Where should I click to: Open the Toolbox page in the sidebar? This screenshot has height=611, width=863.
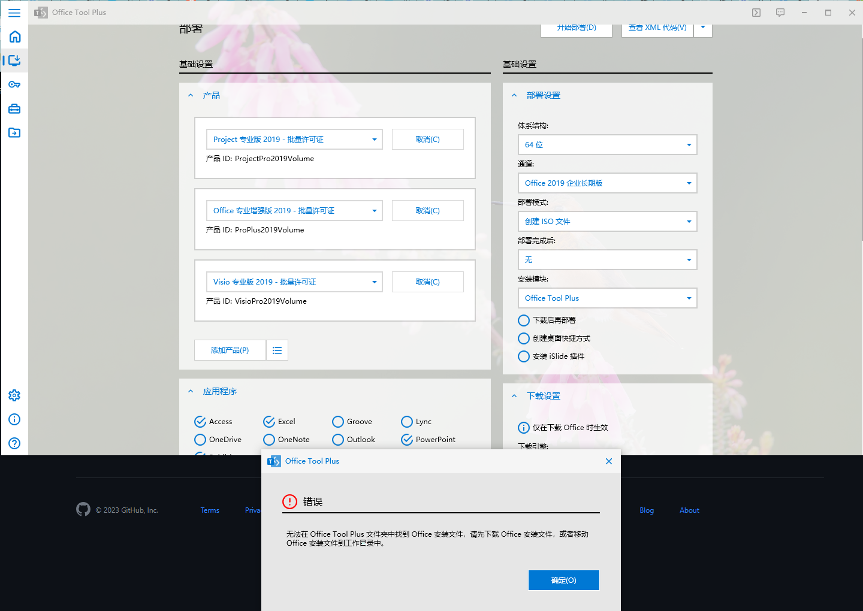(14, 108)
